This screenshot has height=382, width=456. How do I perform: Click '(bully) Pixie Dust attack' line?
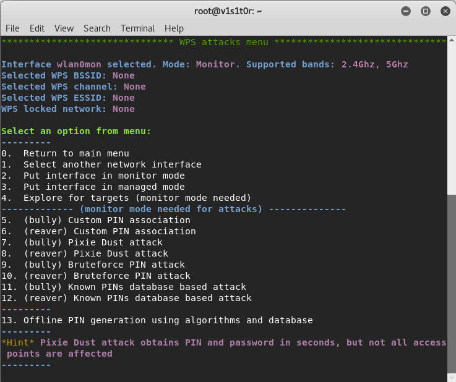coord(93,242)
